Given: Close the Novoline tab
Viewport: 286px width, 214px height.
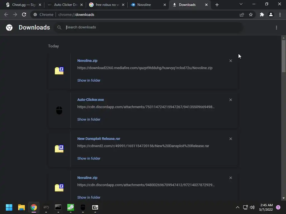Looking at the screenshot, I should pos(165,5).
